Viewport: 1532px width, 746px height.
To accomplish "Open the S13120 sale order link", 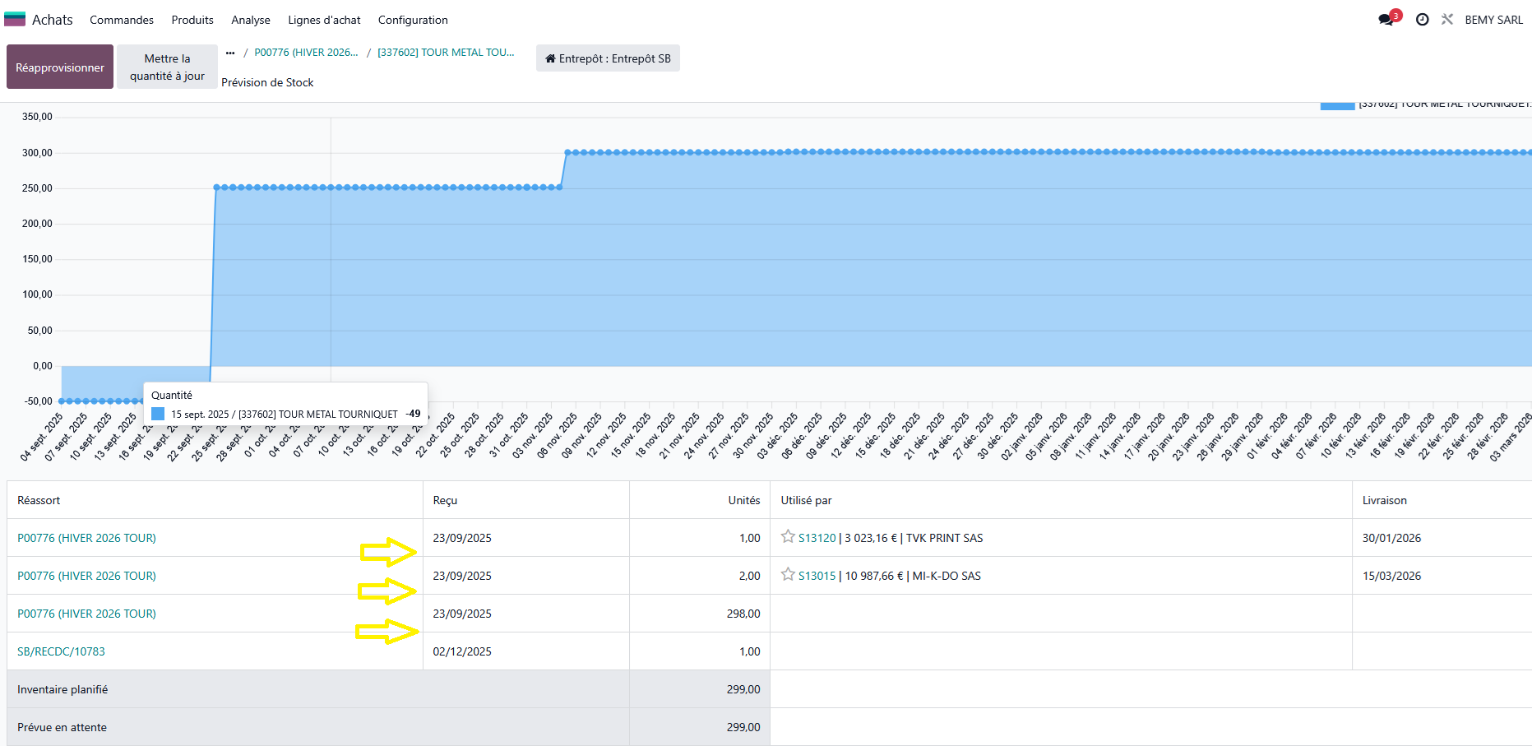I will click(817, 538).
